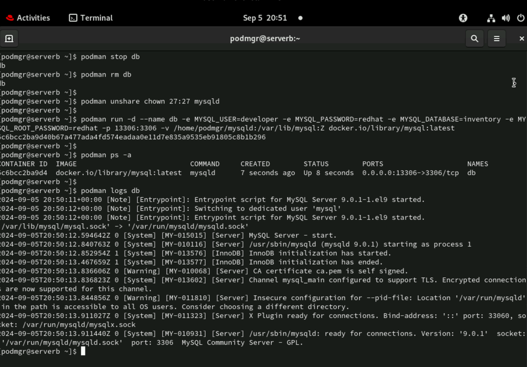527x367 pixels.
Task: Click the podmgr@serverb:~ window title
Action: [x=265, y=39]
